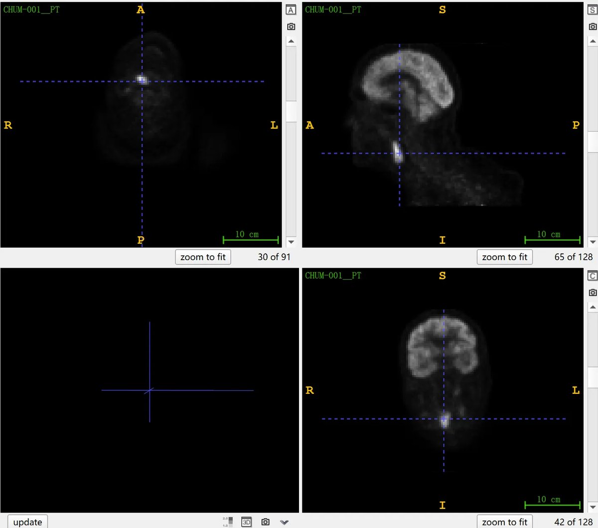Viewport: 598px width, 528px height.
Task: Expand the axial view with the A layout icon
Action: tap(291, 10)
